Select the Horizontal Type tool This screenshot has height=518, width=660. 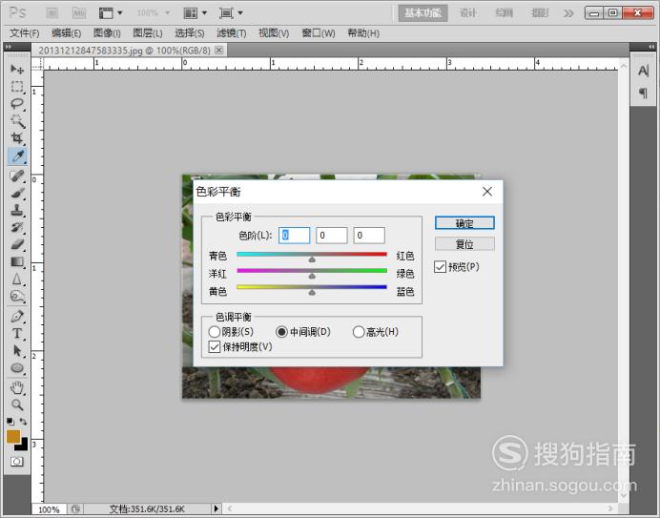[x=17, y=334]
